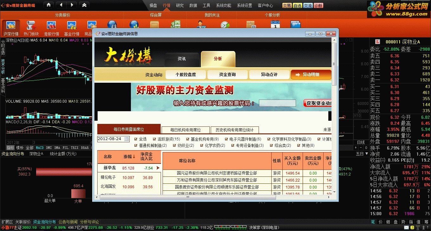Collapse ribbon with the double-chevron icon

point(84,5)
